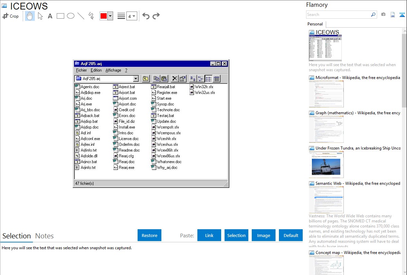Open the color picker dropdown arrow
This screenshot has width=407, height=275.
[x=110, y=16]
